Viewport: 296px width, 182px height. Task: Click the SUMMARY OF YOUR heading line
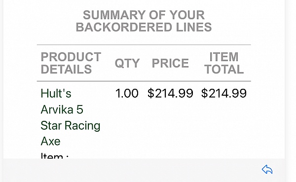144,15
